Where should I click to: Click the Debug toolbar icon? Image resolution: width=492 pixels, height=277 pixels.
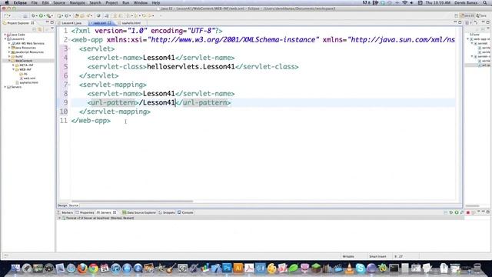(33, 15)
